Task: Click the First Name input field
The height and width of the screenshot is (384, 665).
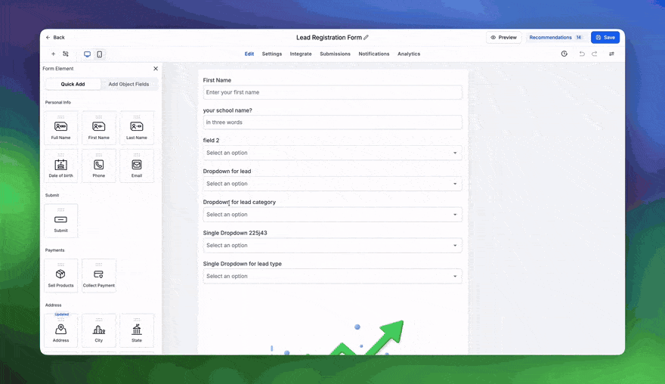Action: tap(332, 92)
